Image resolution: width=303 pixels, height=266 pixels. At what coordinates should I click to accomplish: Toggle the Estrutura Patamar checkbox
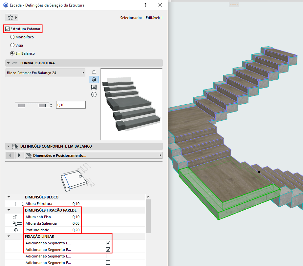pyautogui.click(x=8, y=29)
